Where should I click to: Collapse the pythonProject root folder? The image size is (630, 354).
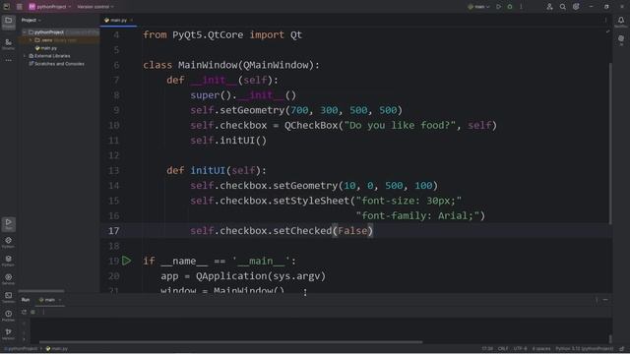25,32
